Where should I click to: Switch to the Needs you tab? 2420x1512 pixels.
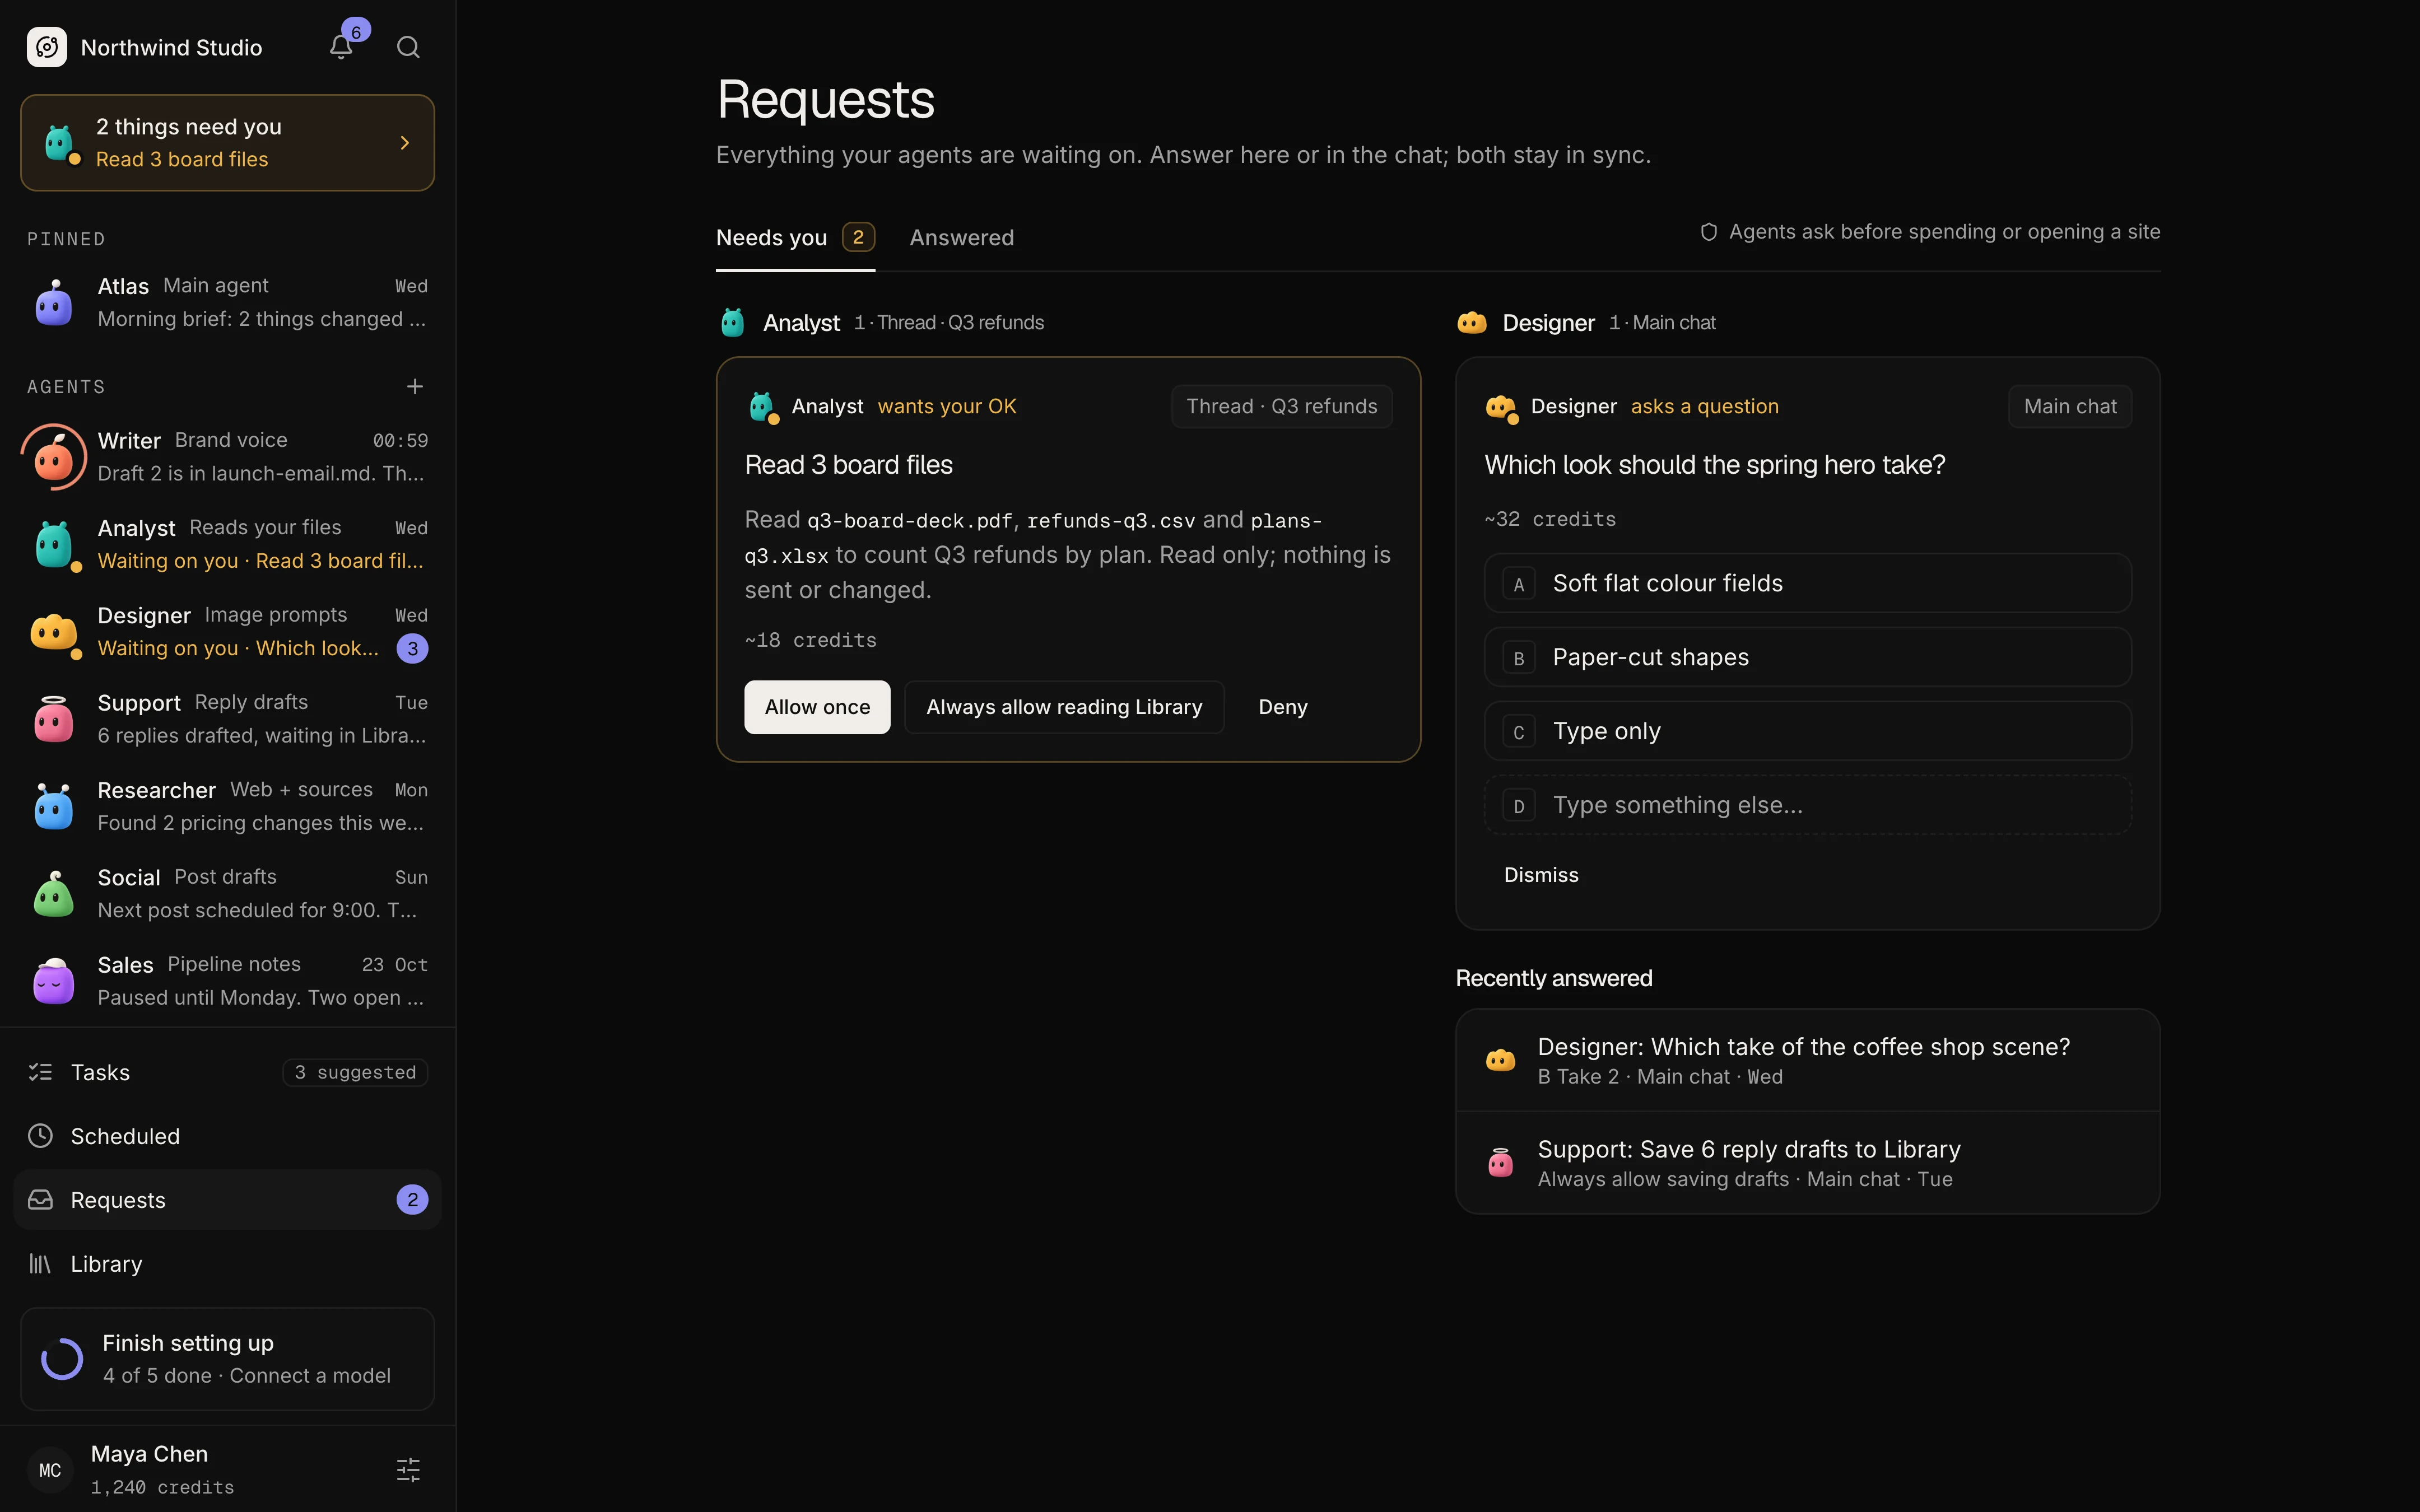click(x=795, y=238)
